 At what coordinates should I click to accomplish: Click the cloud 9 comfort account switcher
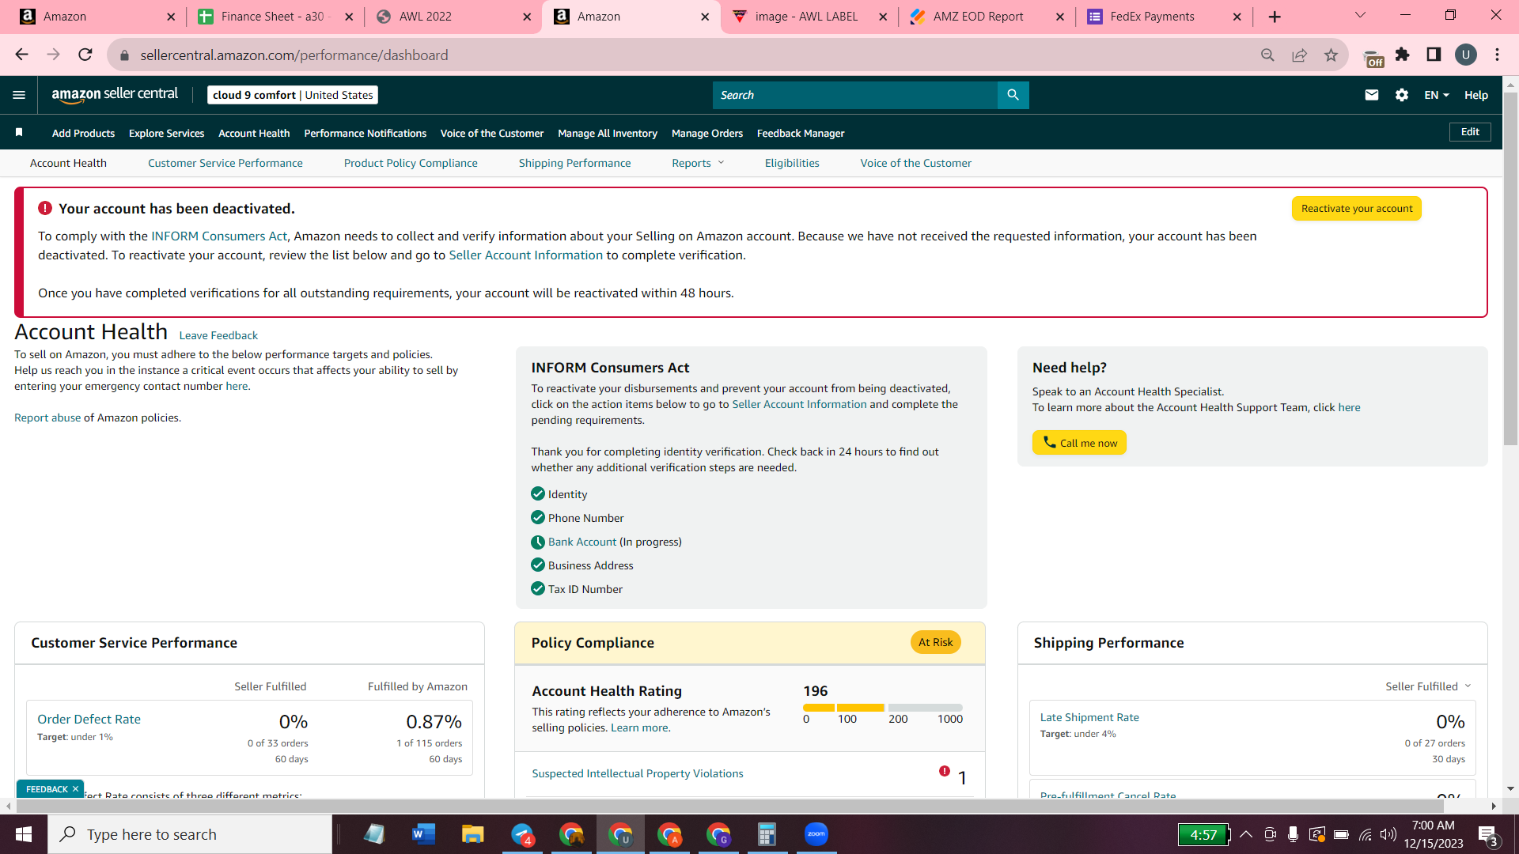tap(293, 95)
